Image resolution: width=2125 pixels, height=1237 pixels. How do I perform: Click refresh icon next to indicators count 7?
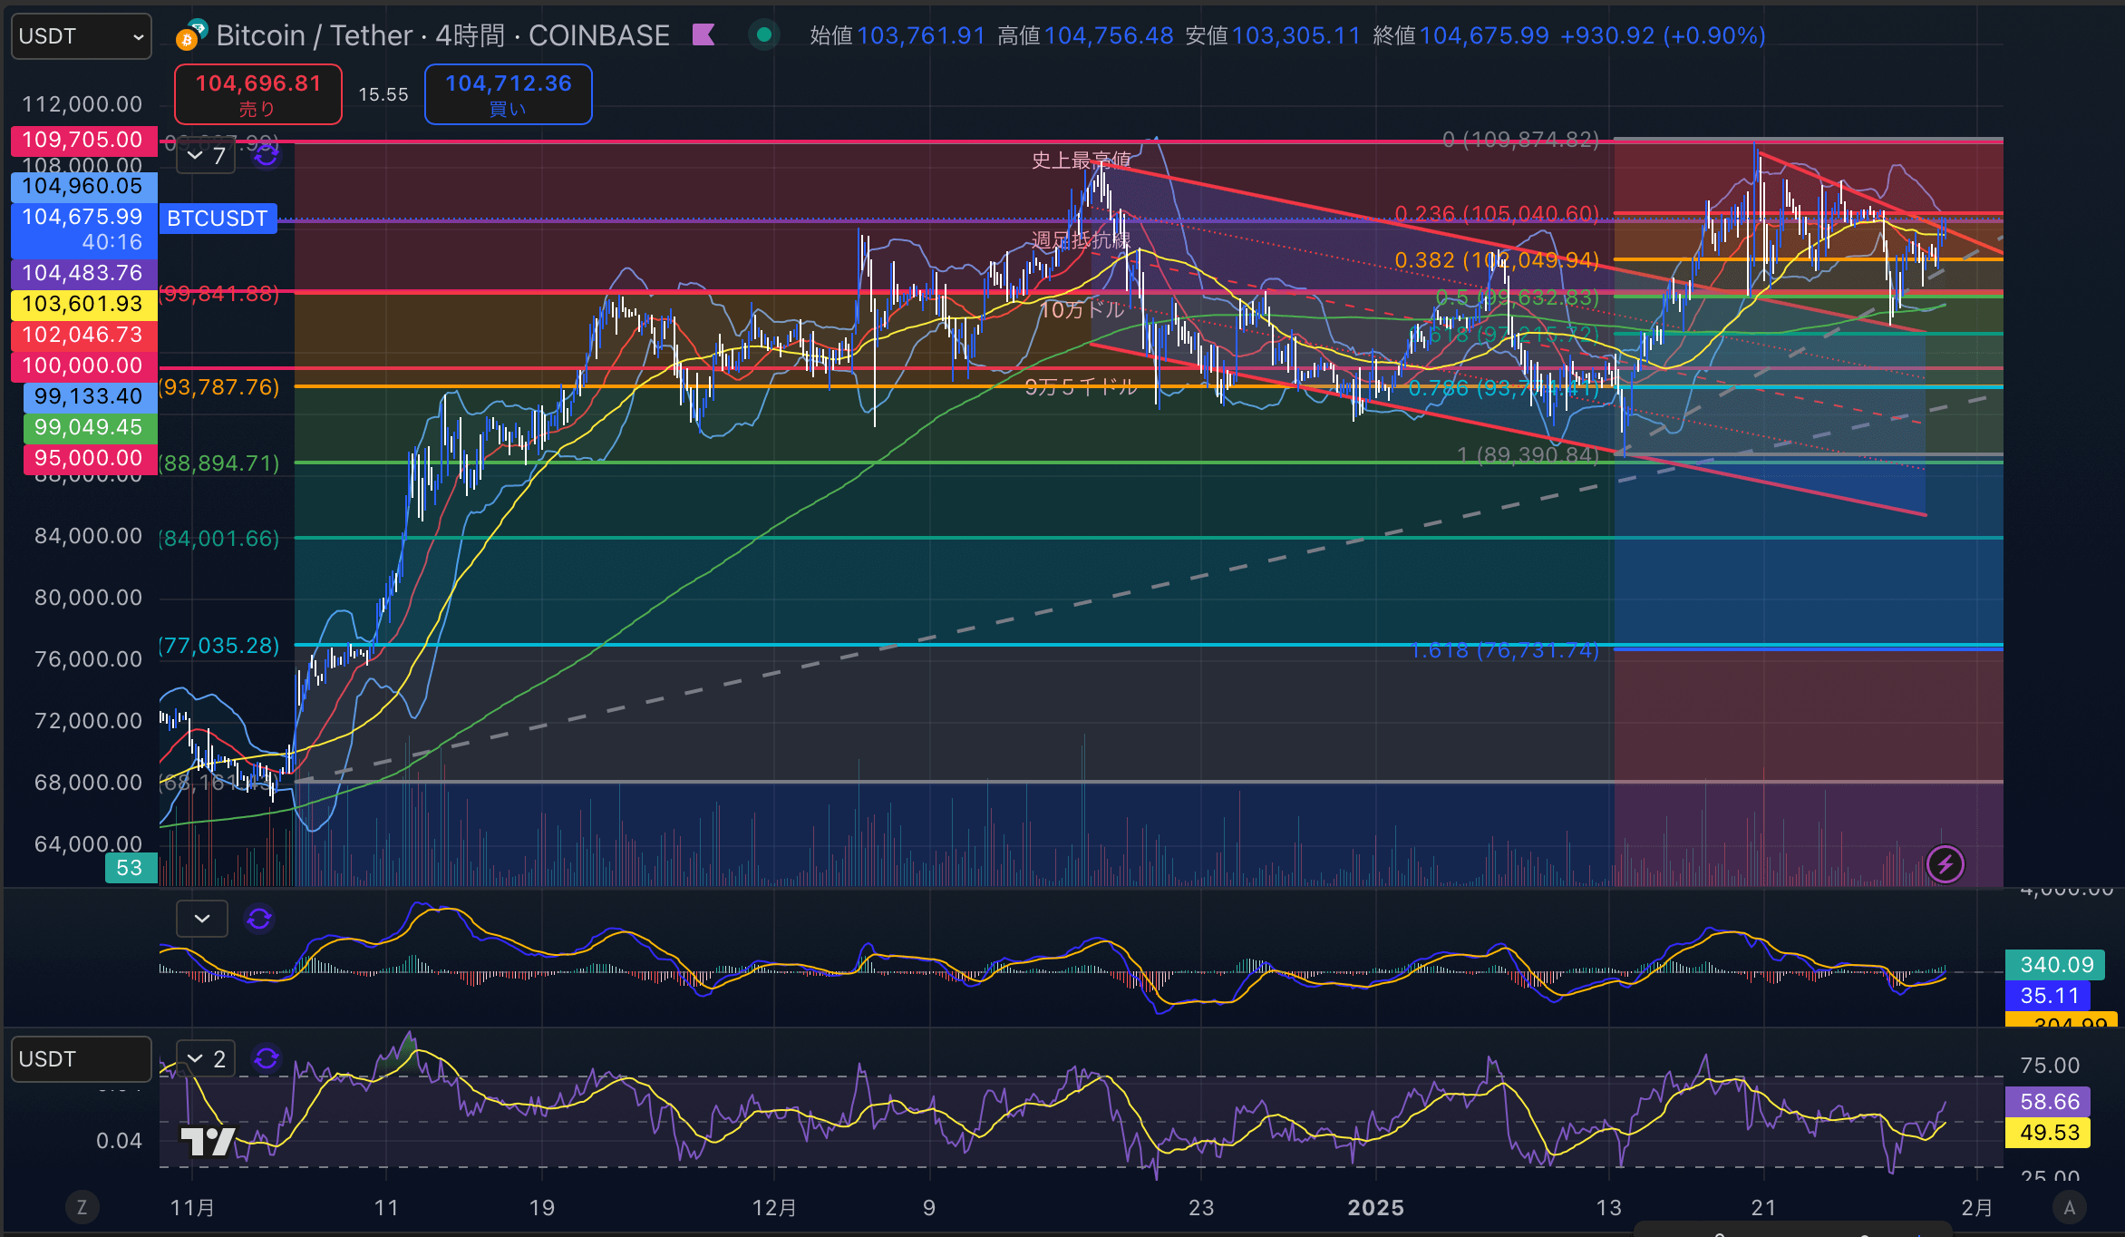pos(267,156)
